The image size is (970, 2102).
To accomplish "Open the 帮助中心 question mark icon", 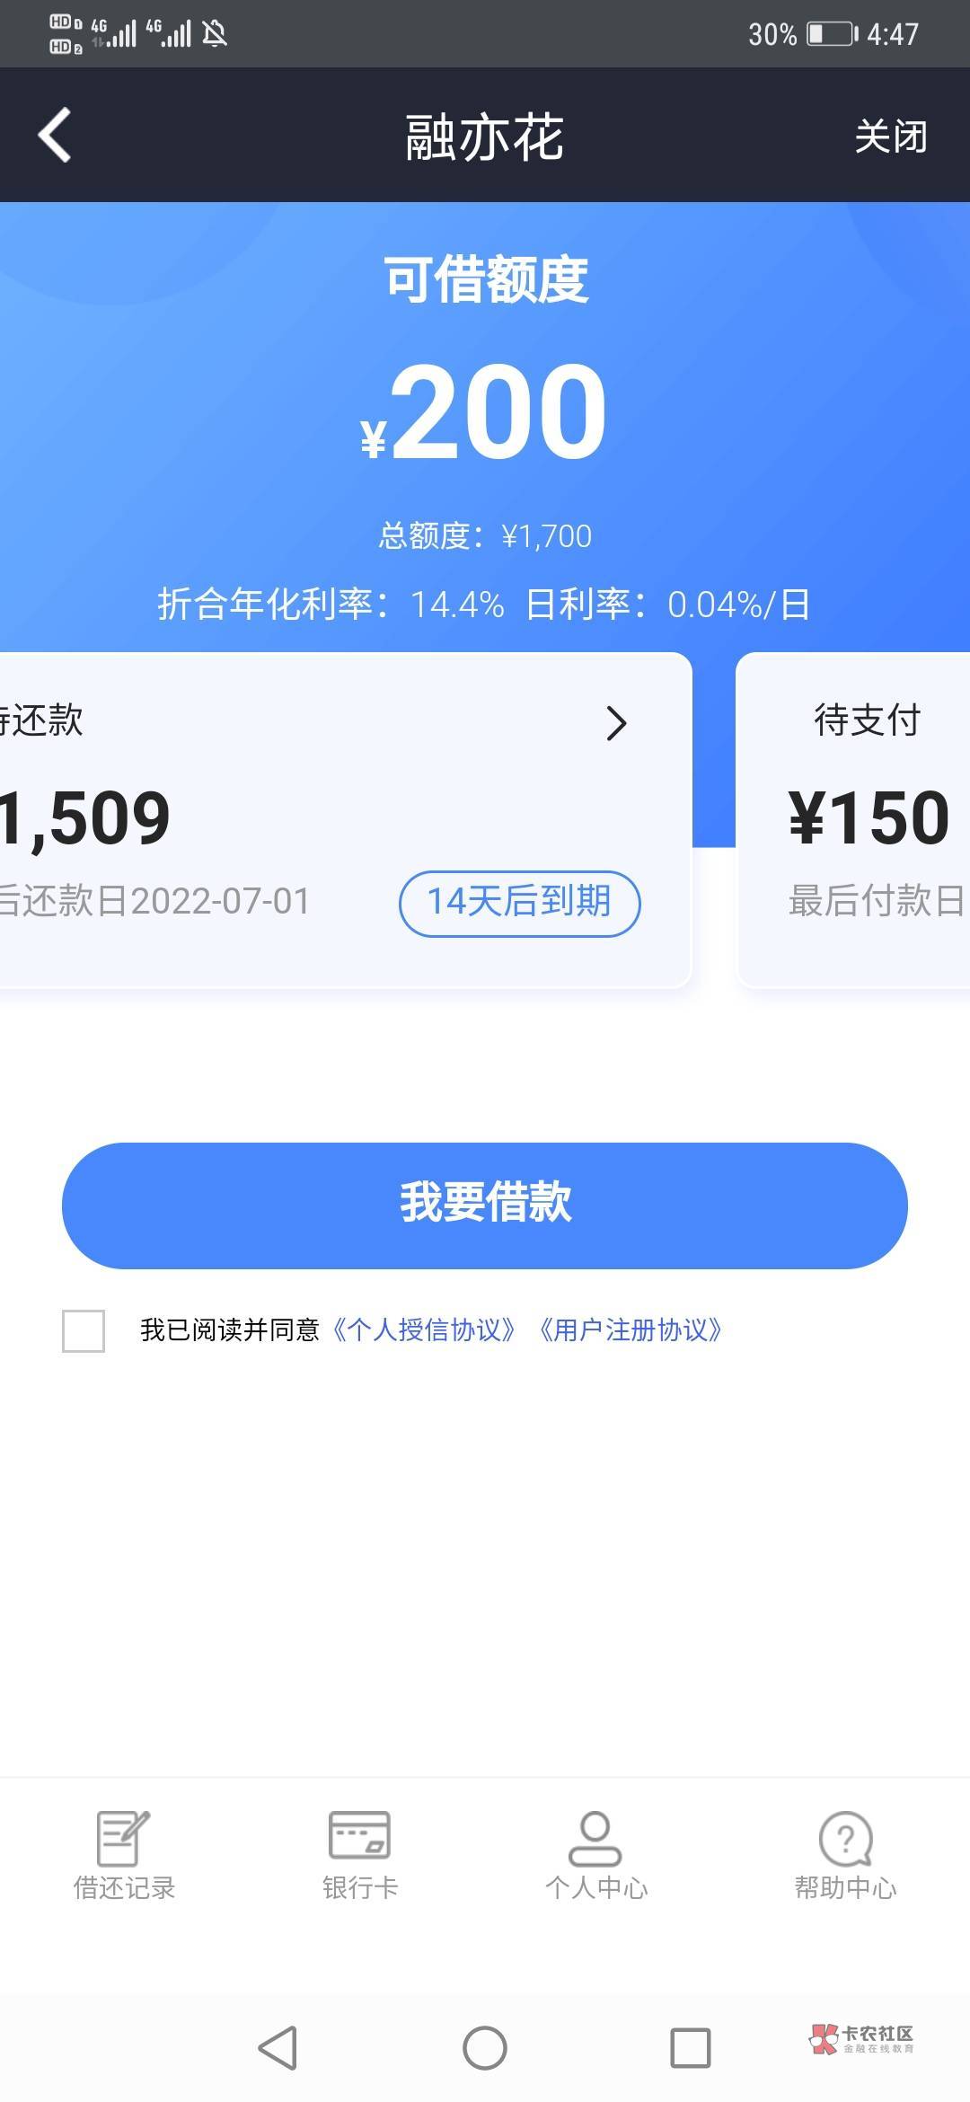I will point(845,1838).
